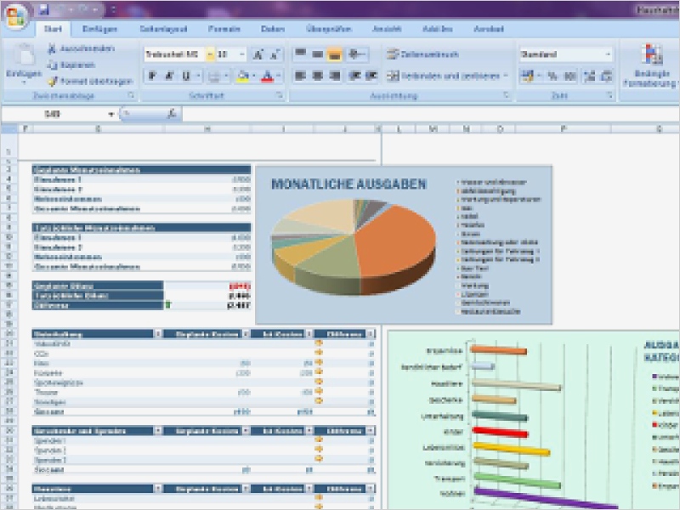
Task: Open the Add-Ins tab
Action: pyautogui.click(x=438, y=29)
